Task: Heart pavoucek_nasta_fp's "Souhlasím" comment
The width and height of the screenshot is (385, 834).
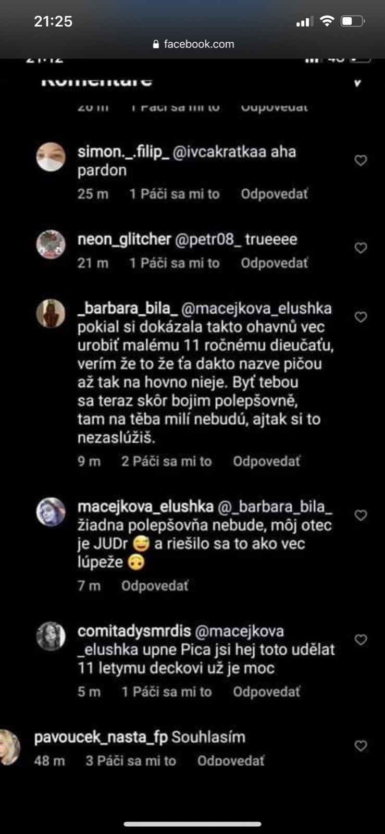Action: click(361, 746)
